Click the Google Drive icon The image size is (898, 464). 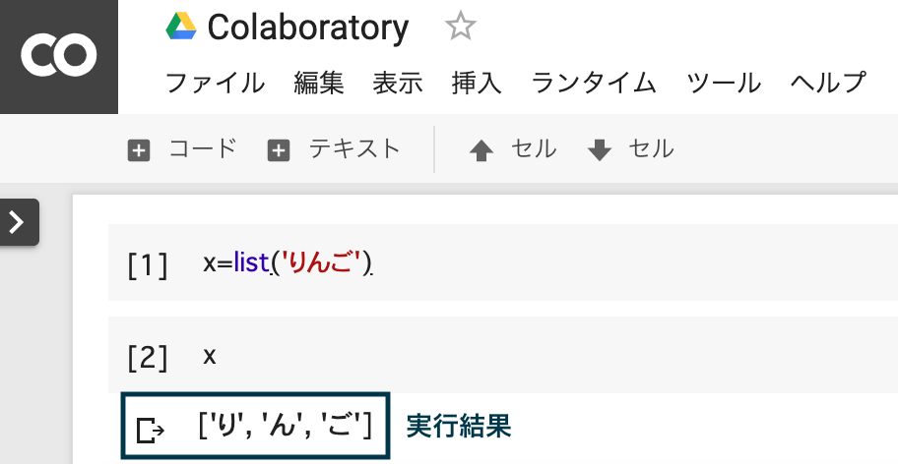coord(181,27)
